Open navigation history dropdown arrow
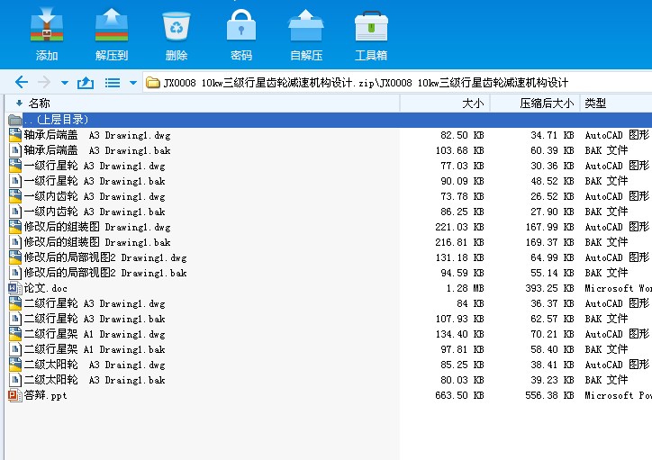The width and height of the screenshot is (652, 460). pos(65,83)
